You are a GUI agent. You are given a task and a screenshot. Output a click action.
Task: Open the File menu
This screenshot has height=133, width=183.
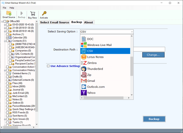4,8
